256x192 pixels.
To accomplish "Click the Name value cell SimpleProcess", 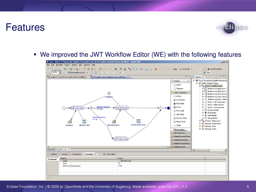I will pyautogui.click(x=161, y=161).
